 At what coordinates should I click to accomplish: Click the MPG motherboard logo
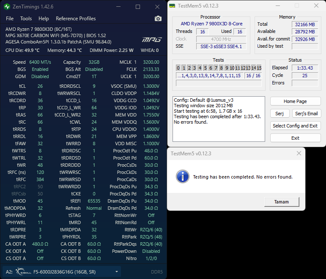(x=152, y=39)
